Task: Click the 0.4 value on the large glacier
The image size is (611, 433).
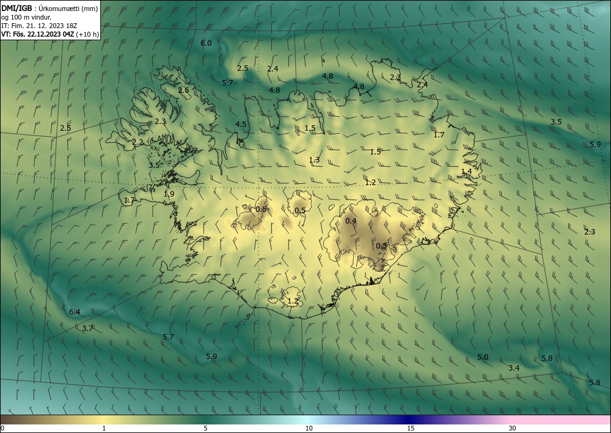Action: click(x=351, y=221)
